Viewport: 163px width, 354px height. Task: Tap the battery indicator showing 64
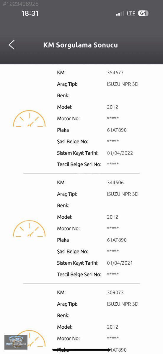(x=144, y=13)
